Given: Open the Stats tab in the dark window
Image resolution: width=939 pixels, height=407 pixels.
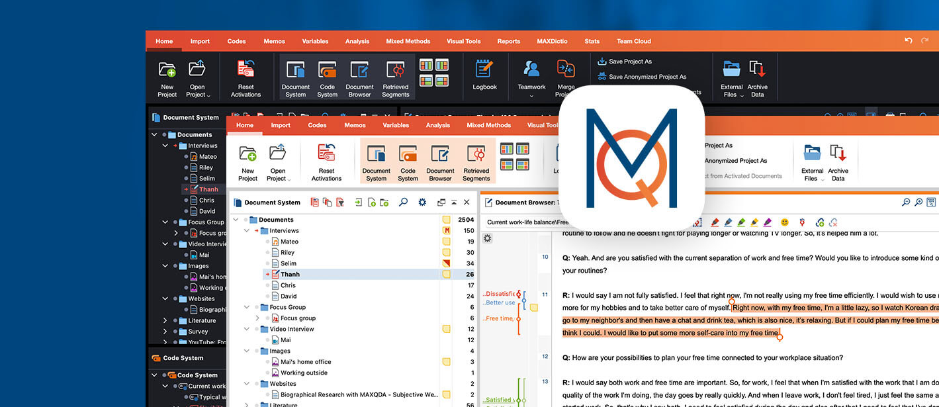Looking at the screenshot, I should pos(592,41).
